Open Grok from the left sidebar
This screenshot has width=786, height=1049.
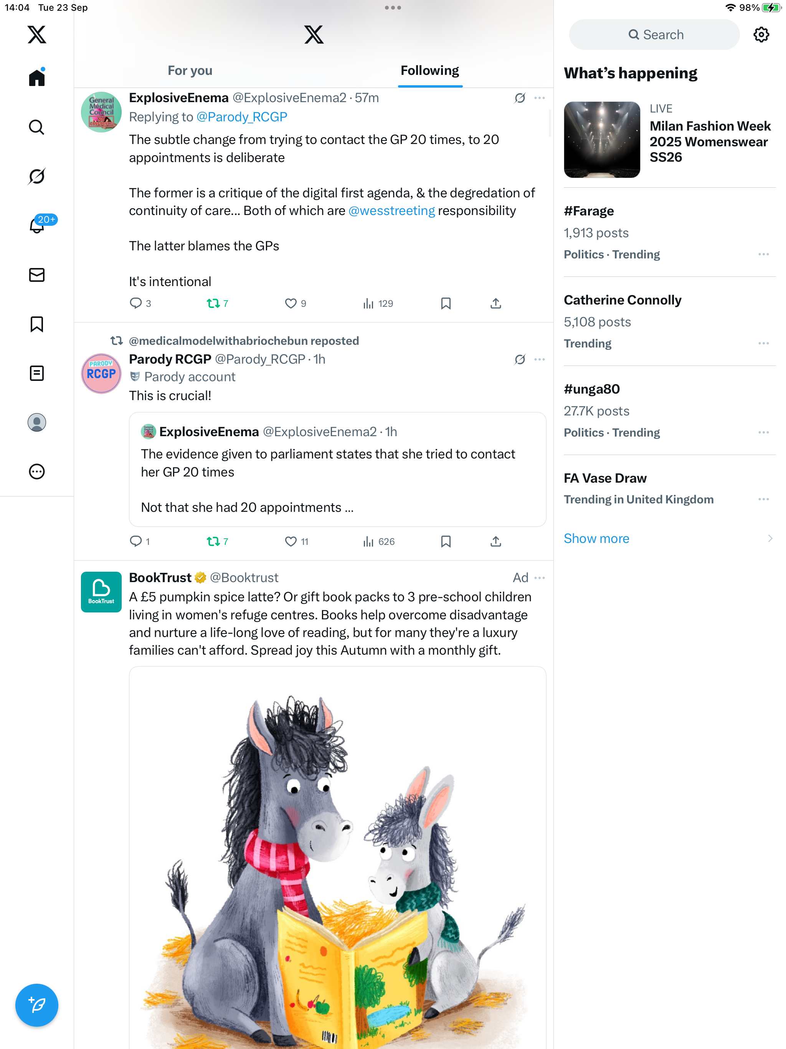[36, 176]
